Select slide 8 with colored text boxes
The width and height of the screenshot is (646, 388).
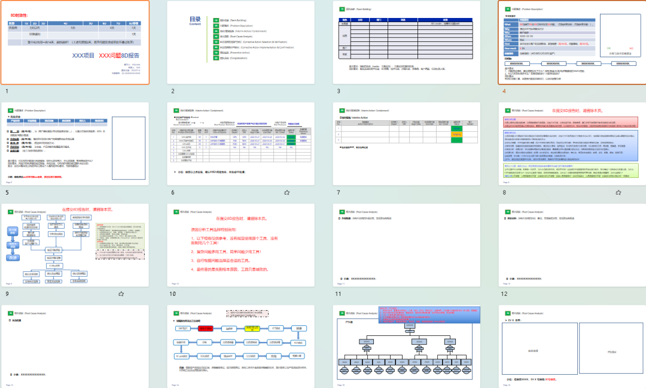[572, 144]
